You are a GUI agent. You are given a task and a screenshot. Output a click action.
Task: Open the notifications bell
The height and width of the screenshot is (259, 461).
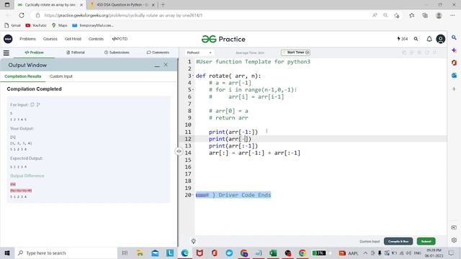(x=429, y=39)
